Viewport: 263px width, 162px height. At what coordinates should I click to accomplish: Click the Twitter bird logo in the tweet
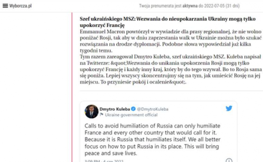(229, 108)
